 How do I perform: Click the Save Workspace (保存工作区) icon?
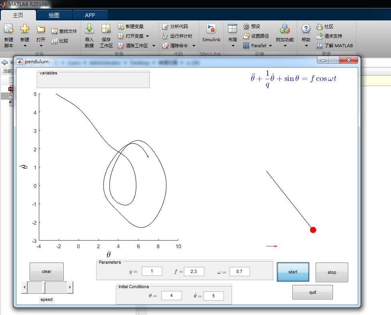pos(106,29)
